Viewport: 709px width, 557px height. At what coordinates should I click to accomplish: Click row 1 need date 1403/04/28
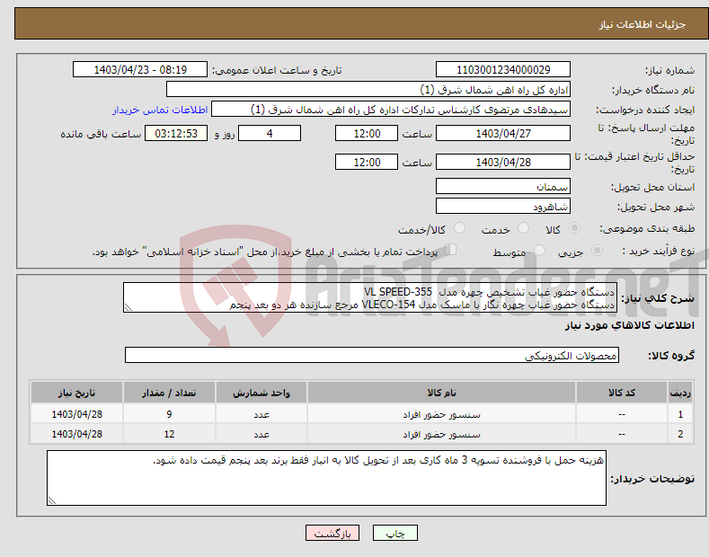pos(77,414)
